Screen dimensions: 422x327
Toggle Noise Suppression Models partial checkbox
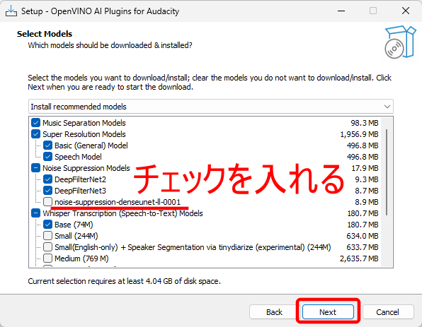click(36, 168)
